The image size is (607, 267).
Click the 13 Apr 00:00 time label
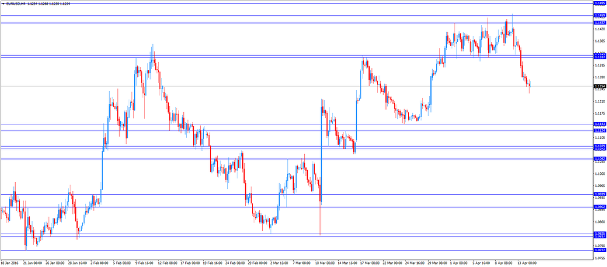pyautogui.click(x=527, y=263)
